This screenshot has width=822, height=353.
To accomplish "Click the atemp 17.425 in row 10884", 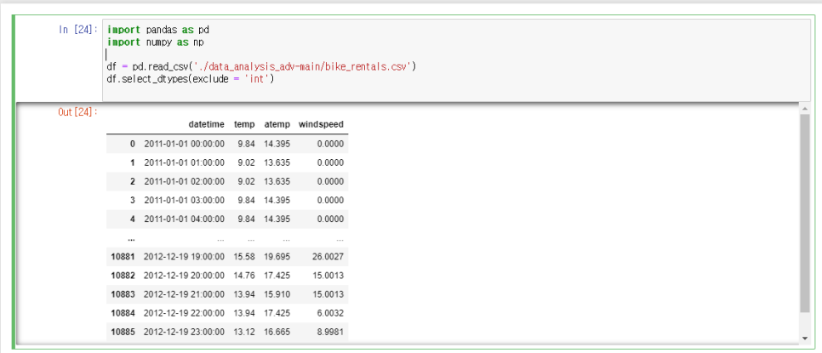I will pyautogui.click(x=277, y=313).
